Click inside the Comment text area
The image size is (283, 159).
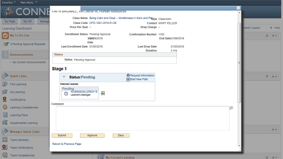click(x=142, y=118)
